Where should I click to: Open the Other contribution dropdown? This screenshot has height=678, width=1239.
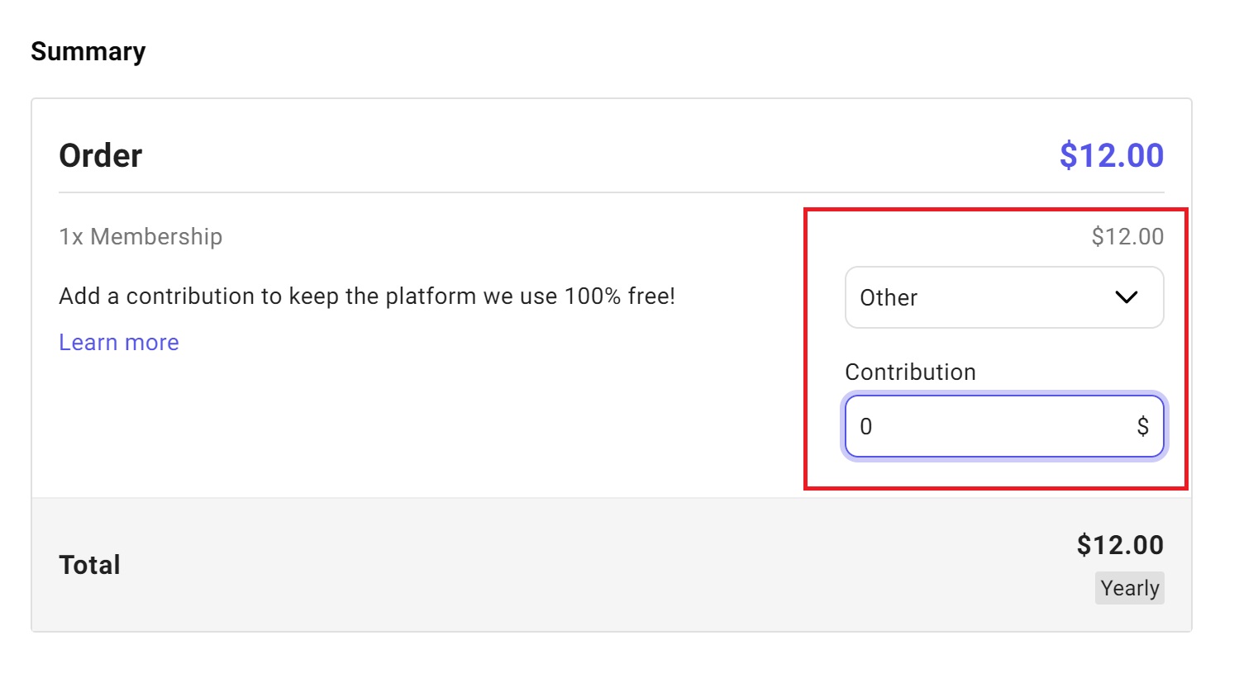[1003, 297]
